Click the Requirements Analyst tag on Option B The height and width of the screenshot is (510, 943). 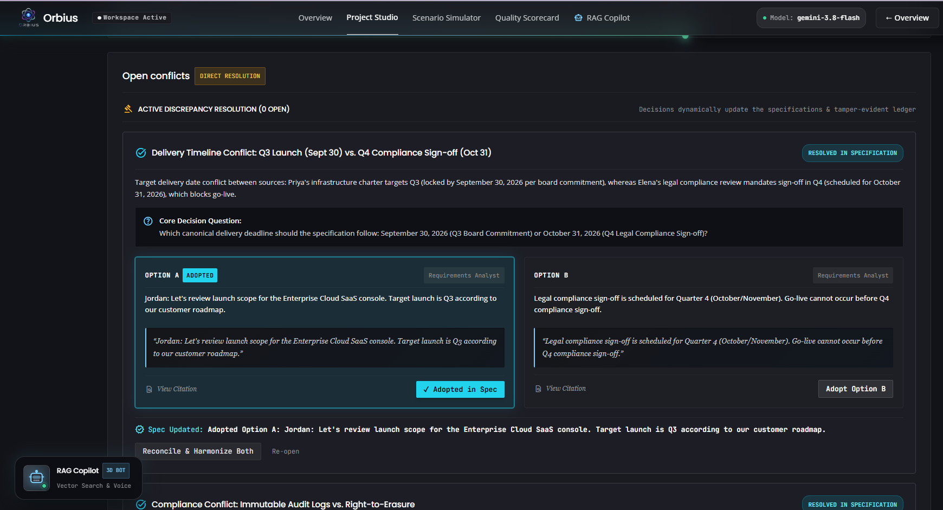[853, 275]
